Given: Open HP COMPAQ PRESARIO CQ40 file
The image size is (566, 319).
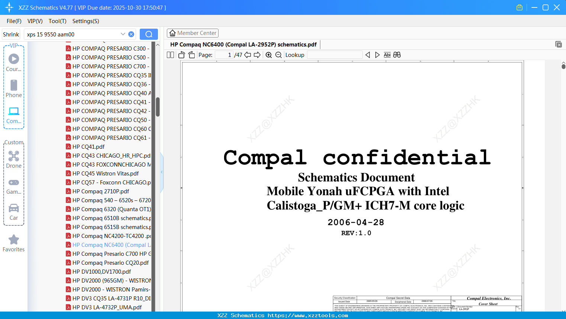Looking at the screenshot, I should tap(108, 93).
